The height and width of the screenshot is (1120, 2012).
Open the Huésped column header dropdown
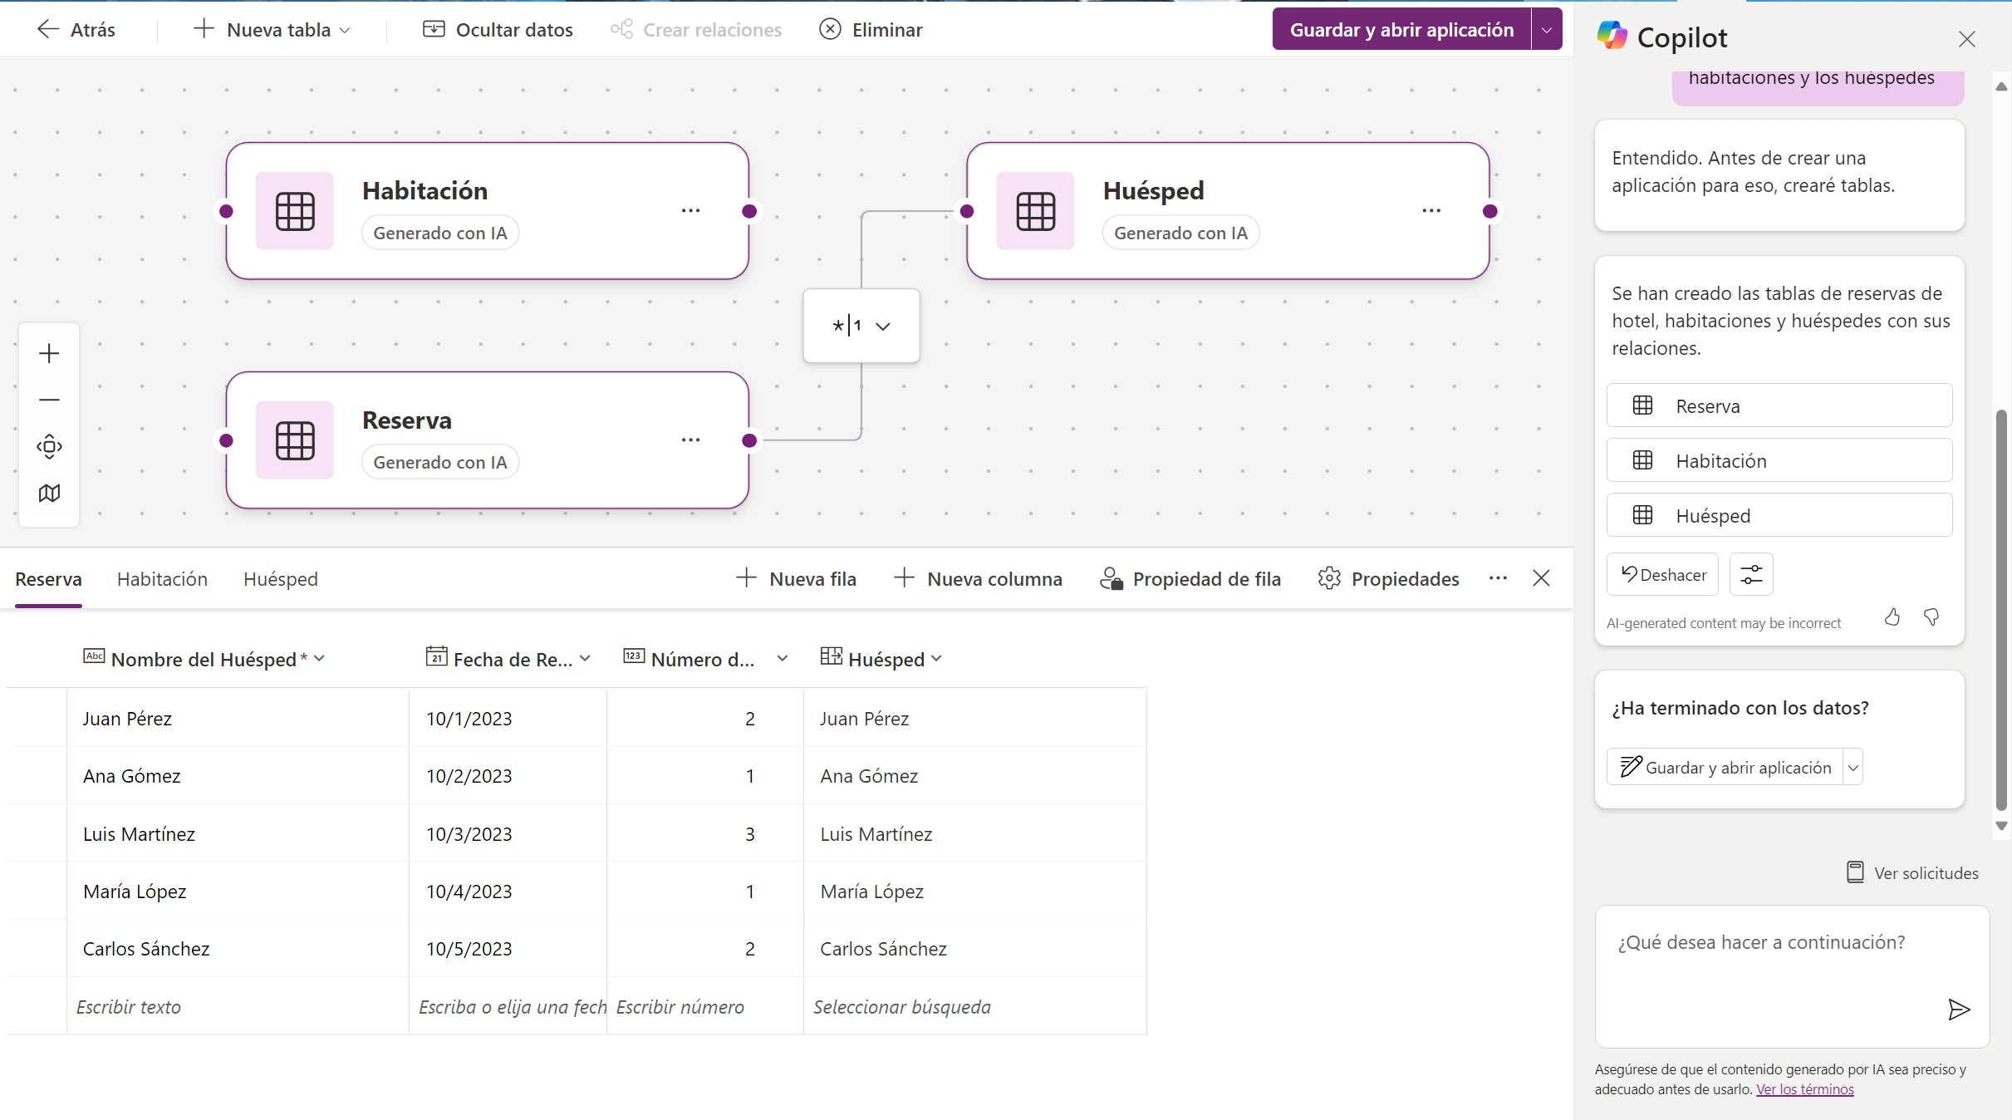pyautogui.click(x=937, y=658)
